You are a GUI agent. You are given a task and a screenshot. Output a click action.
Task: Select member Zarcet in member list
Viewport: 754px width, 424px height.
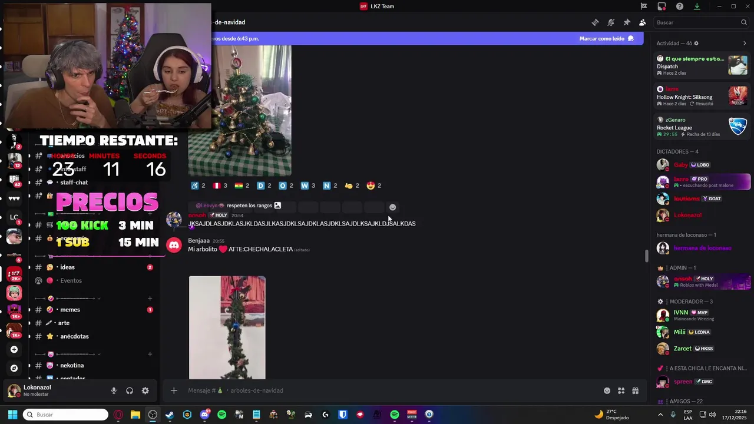coord(702,349)
